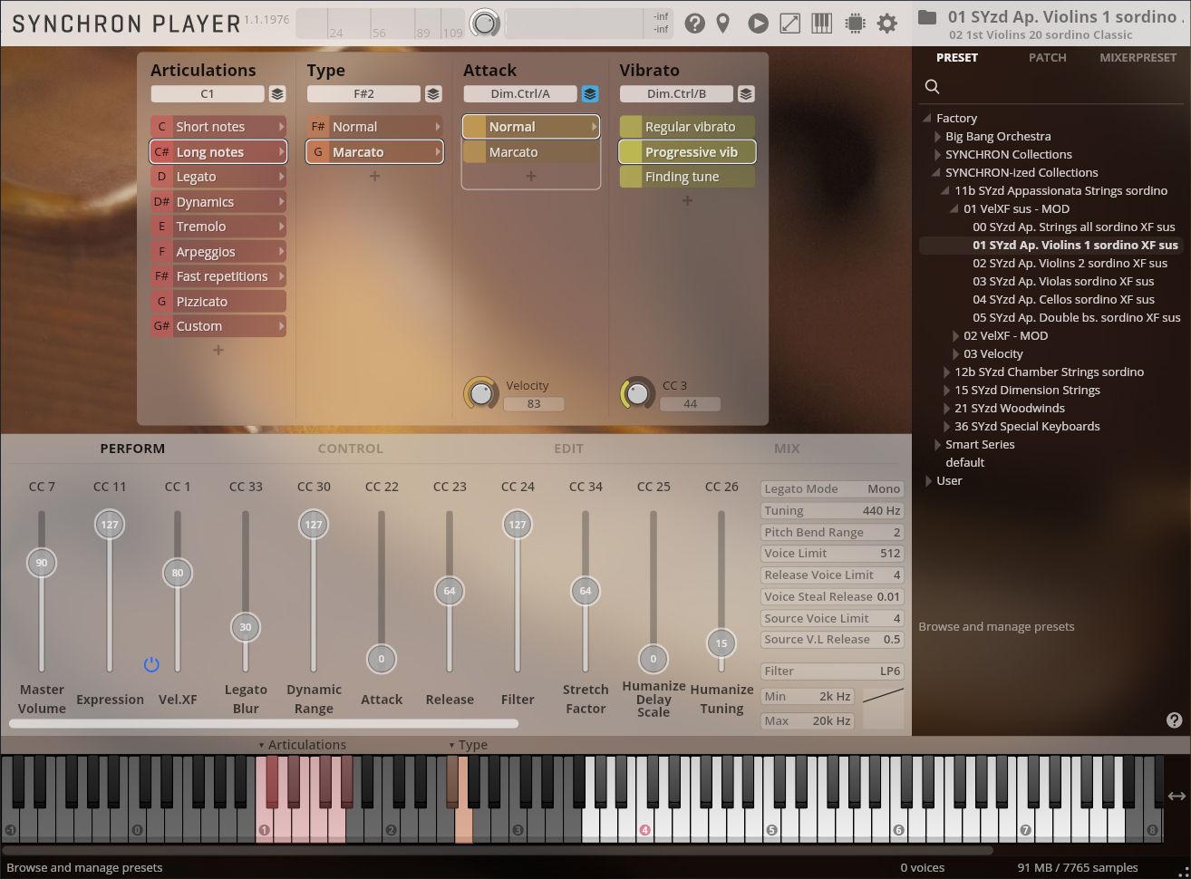Collapse the Articulations keyboard label triangle

(261, 746)
